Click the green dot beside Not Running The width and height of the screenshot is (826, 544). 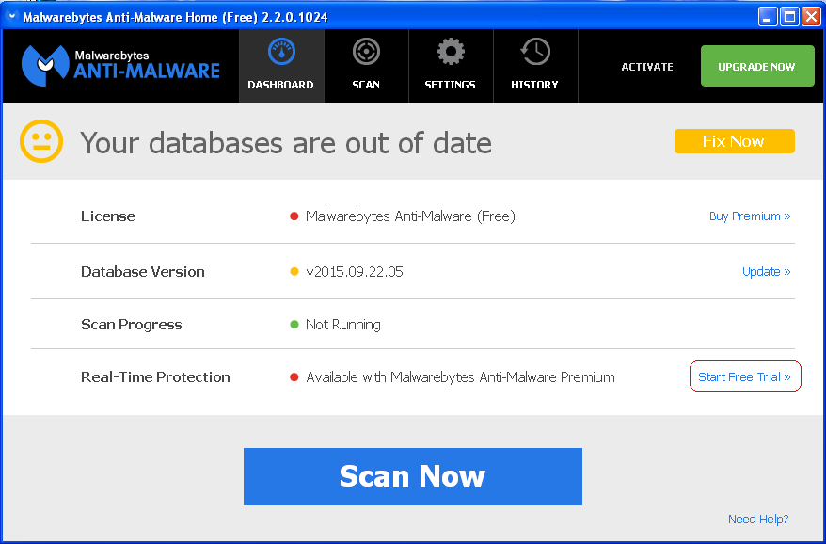click(294, 324)
